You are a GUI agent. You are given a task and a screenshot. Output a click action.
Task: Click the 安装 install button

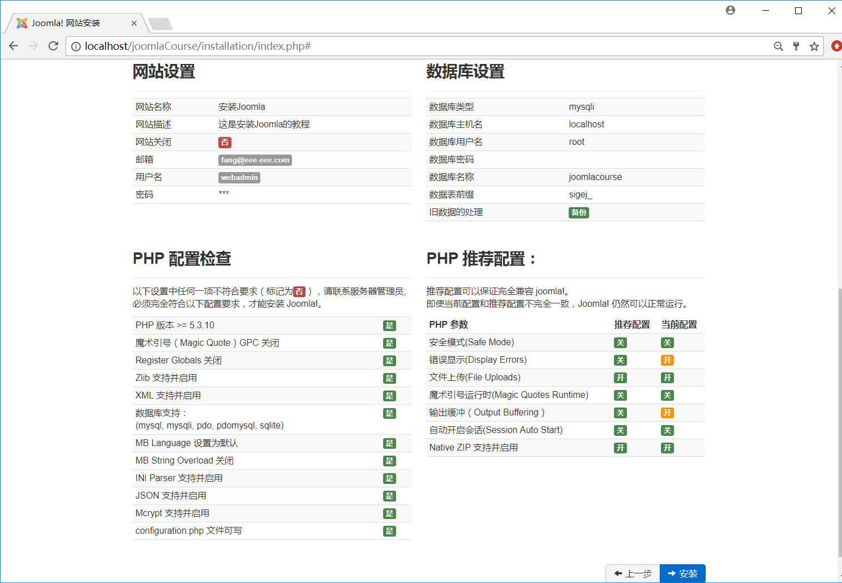click(682, 573)
